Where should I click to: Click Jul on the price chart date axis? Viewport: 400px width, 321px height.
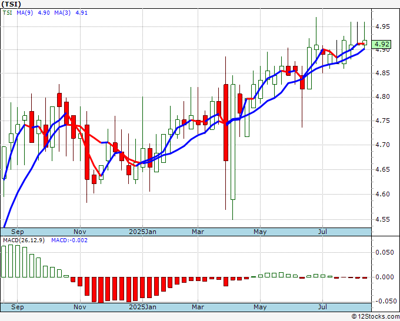click(323, 232)
